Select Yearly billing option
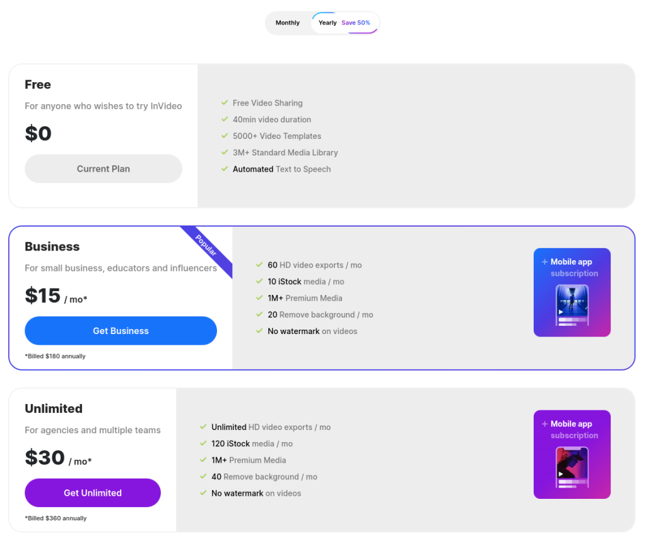646x538 pixels. [x=344, y=23]
